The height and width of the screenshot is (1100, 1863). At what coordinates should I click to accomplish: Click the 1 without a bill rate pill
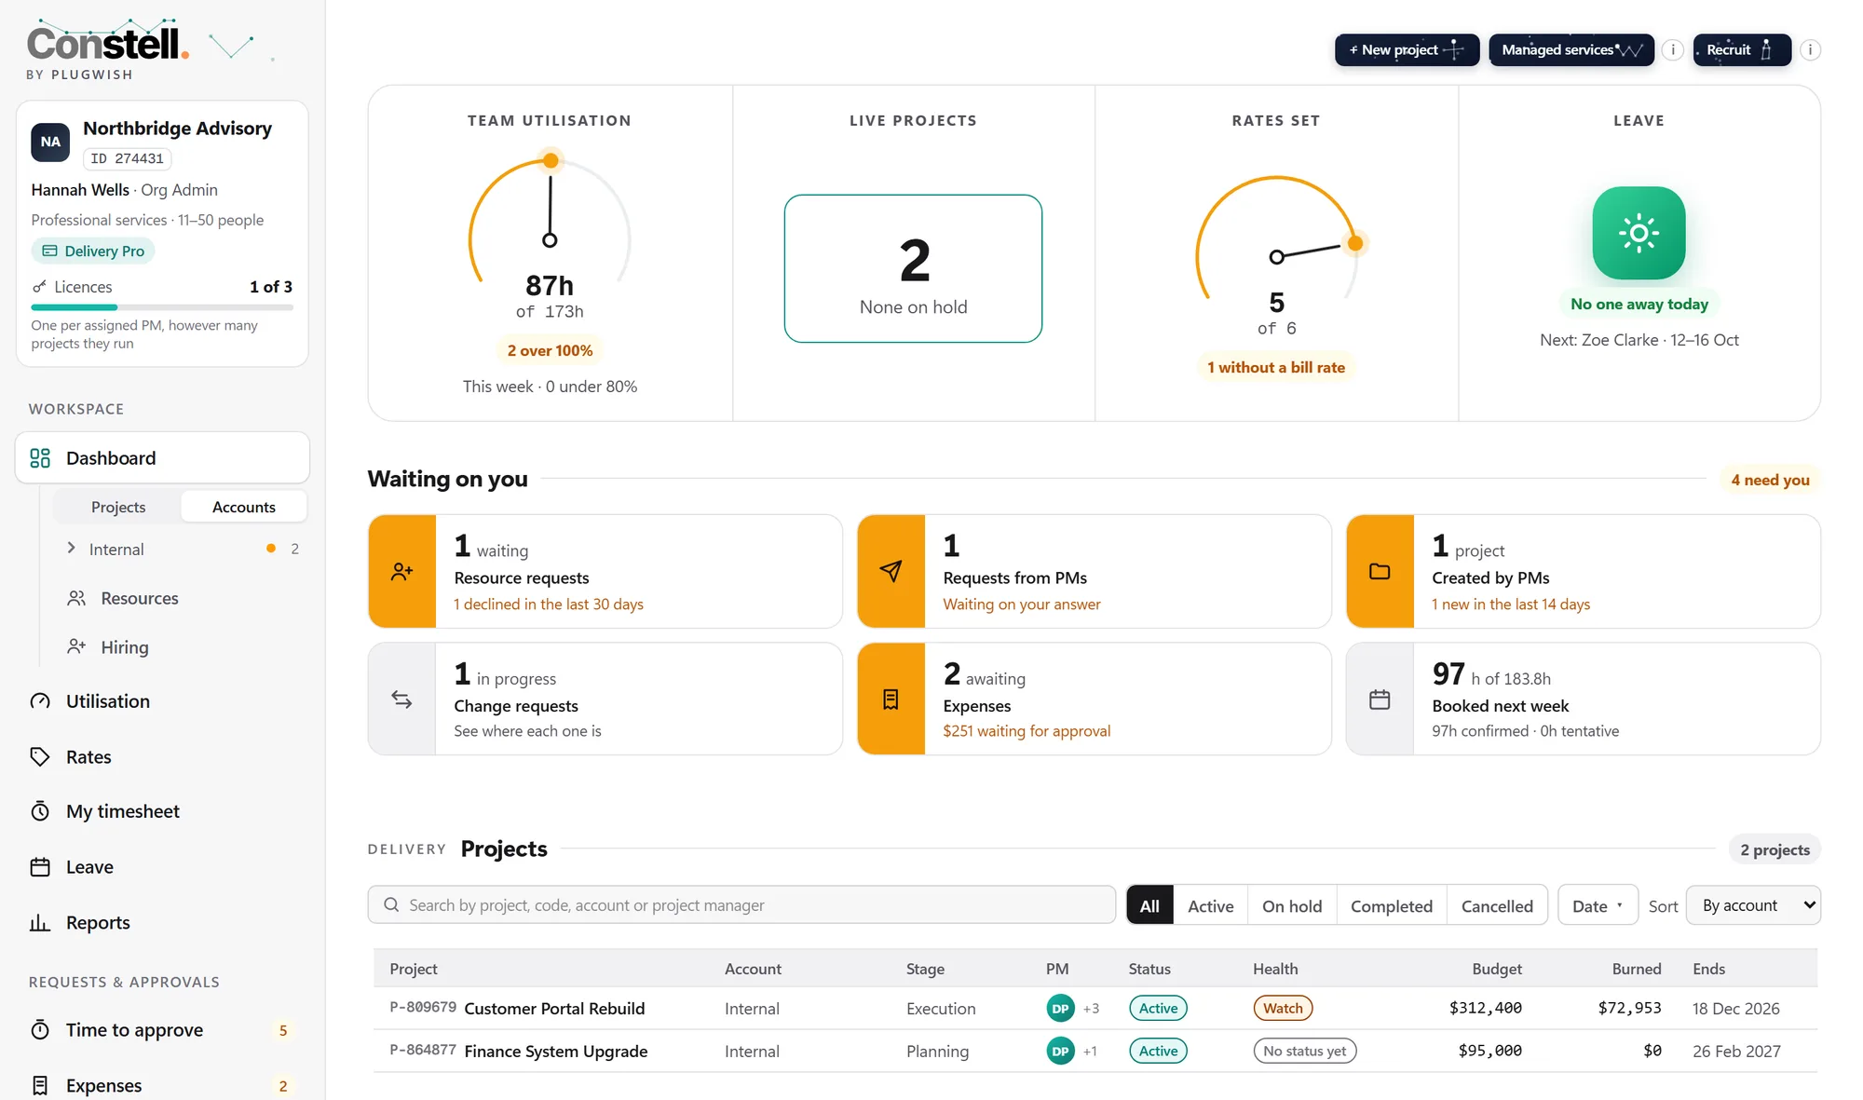point(1276,367)
